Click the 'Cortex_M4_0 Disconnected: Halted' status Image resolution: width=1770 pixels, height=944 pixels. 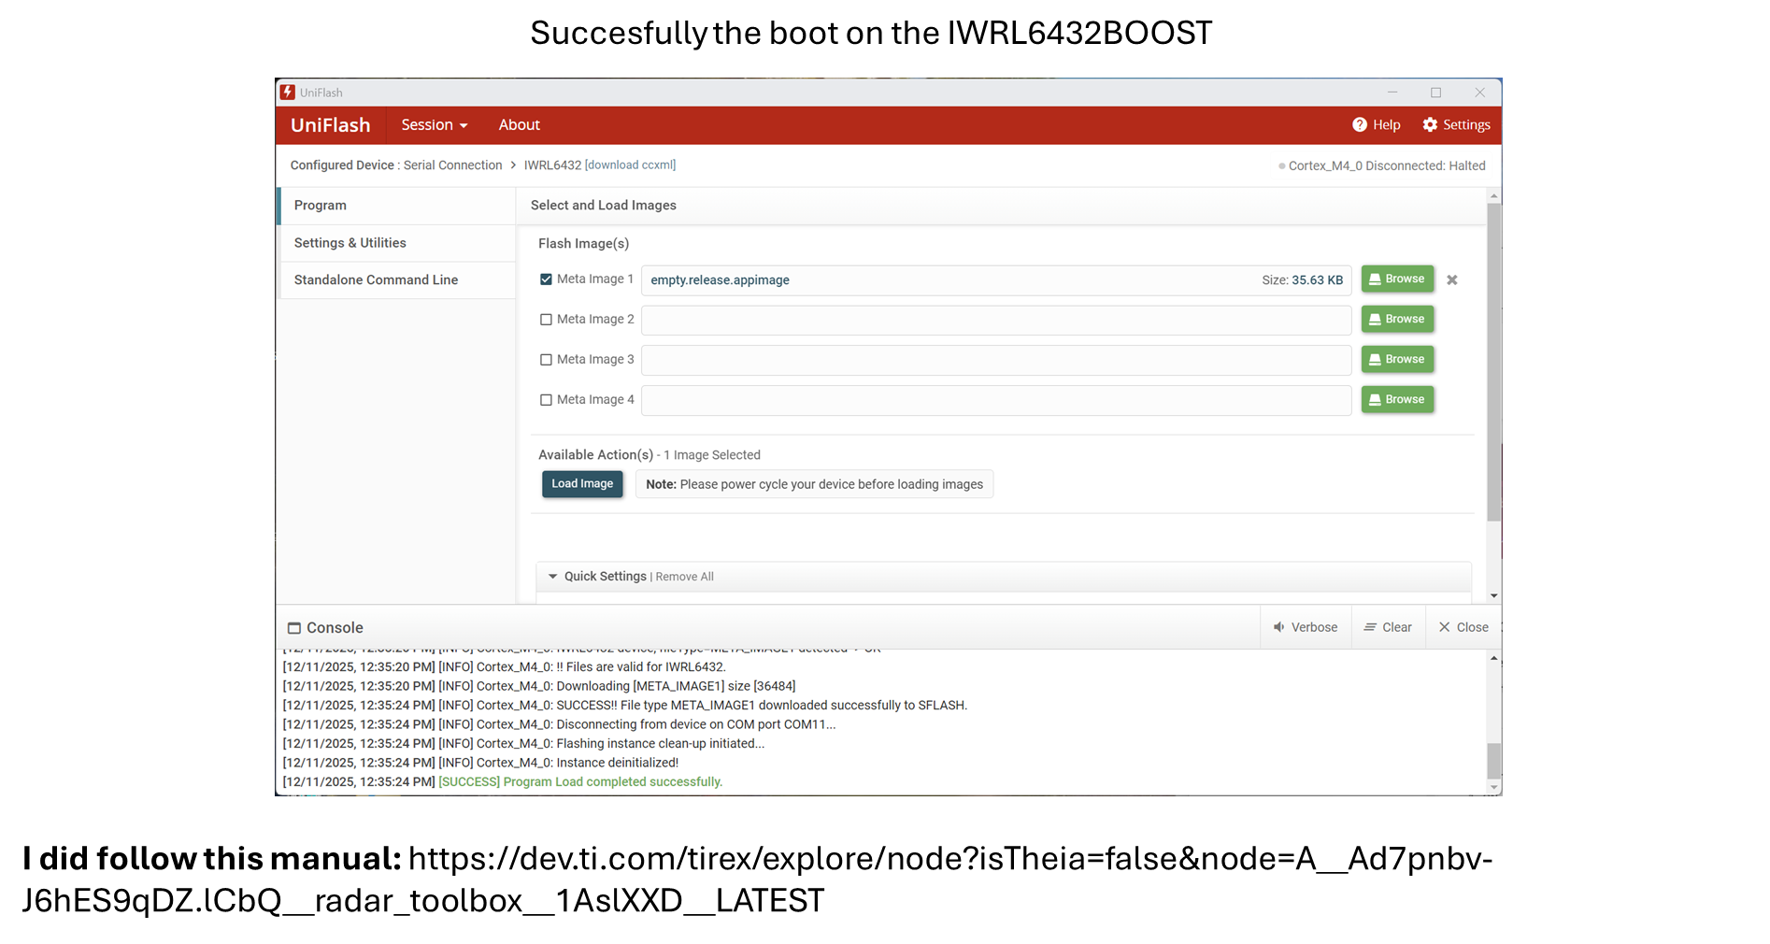tap(1387, 166)
